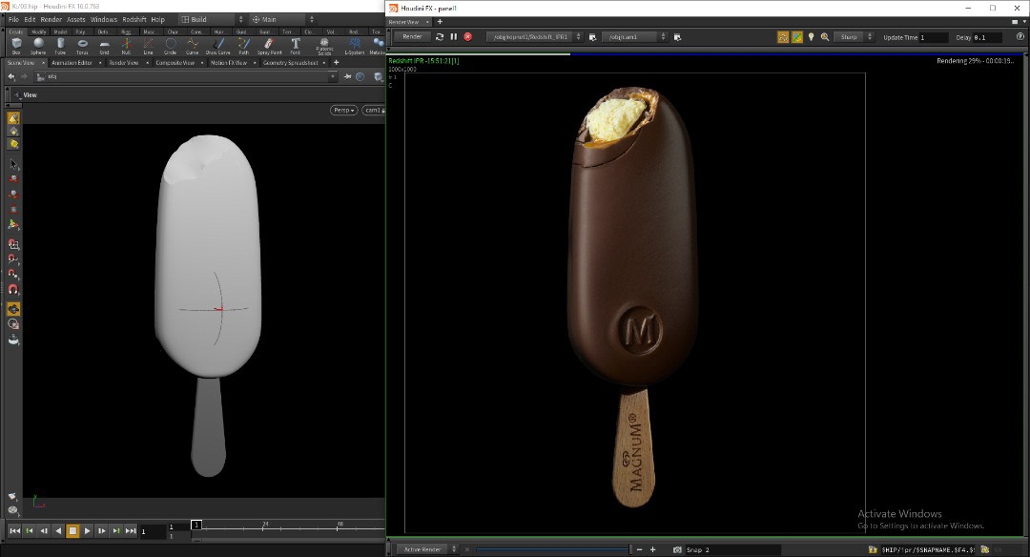Click the snapshot blue slider bar
The width and height of the screenshot is (1030, 557).
point(552,549)
